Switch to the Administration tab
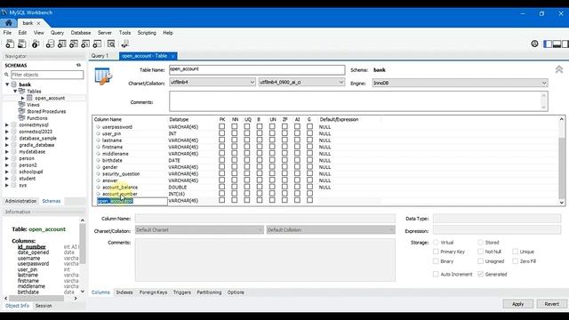 tap(20, 201)
